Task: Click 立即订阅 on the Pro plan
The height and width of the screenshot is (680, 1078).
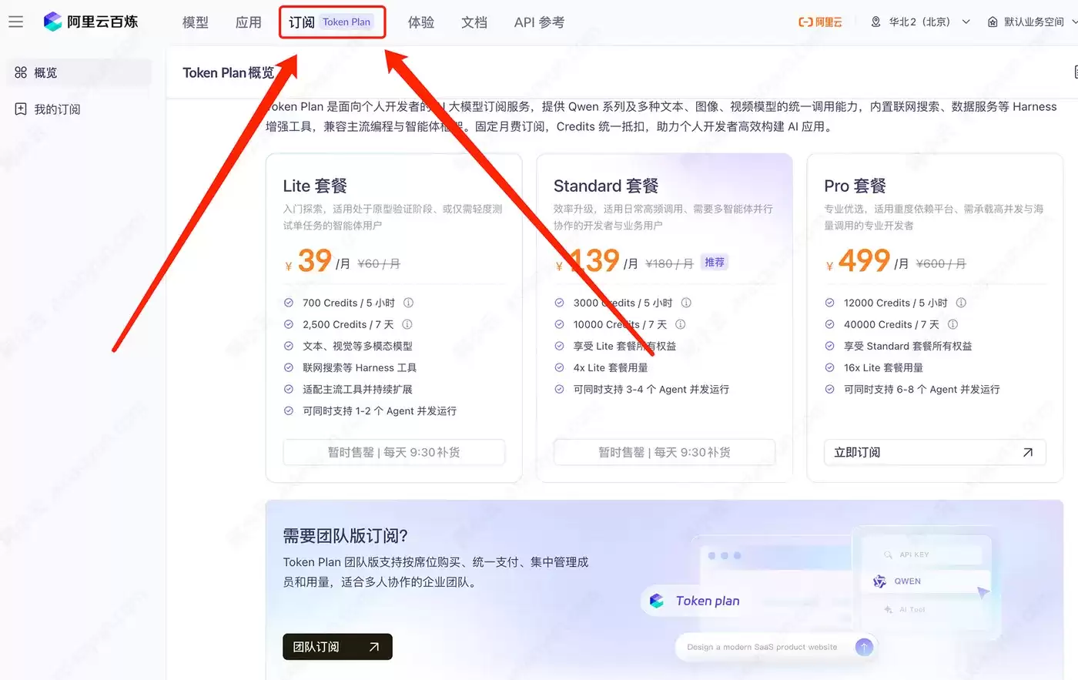Action: (x=935, y=452)
